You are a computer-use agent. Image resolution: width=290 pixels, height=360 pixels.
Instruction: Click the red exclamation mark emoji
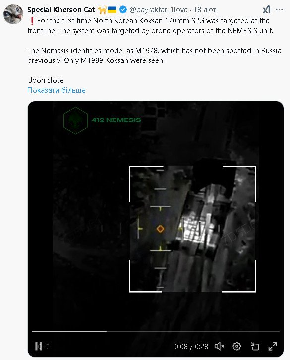pyautogui.click(x=32, y=21)
